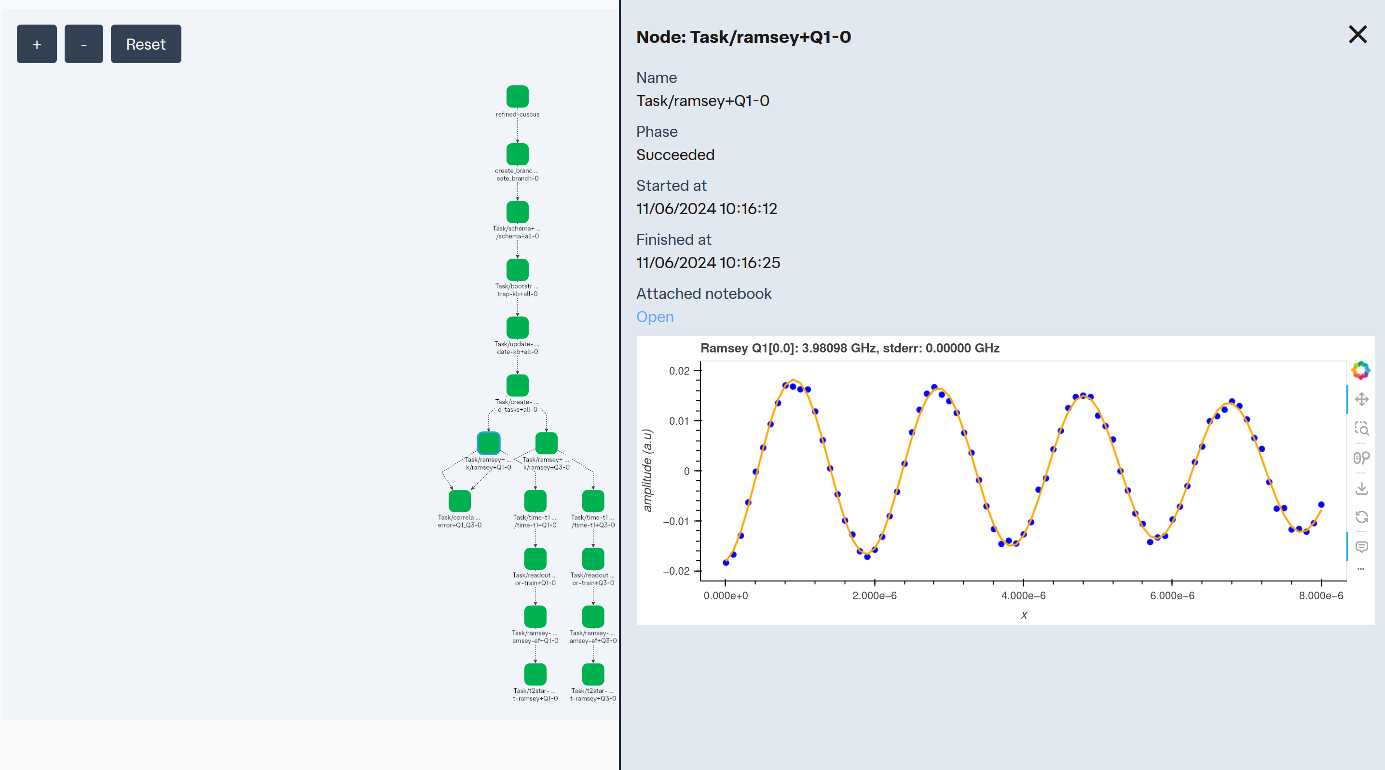1385x770 pixels.
Task: Select the bootstrap-kb+all-0 node
Action: 517,270
